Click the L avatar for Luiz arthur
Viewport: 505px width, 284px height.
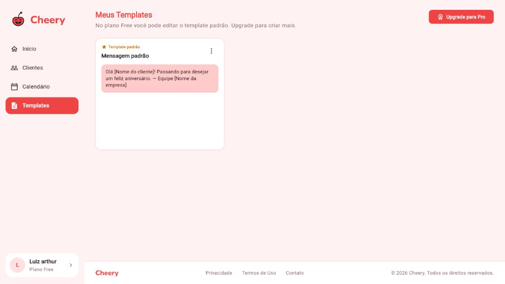click(x=17, y=265)
